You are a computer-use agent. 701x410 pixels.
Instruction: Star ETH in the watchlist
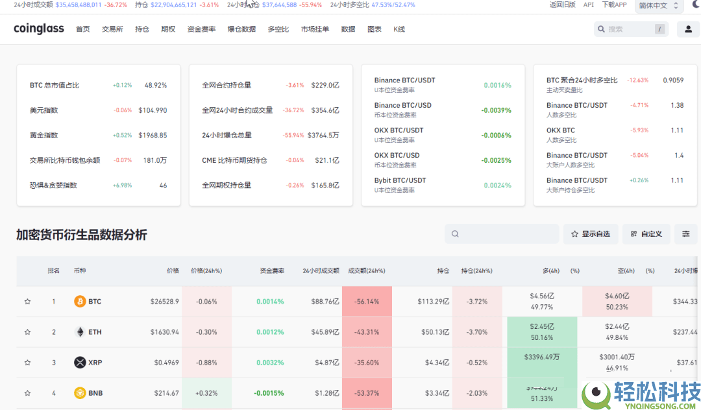27,332
